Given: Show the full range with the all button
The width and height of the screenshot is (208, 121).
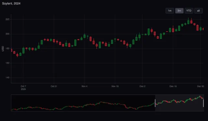Looking at the screenshot, I should (x=199, y=11).
